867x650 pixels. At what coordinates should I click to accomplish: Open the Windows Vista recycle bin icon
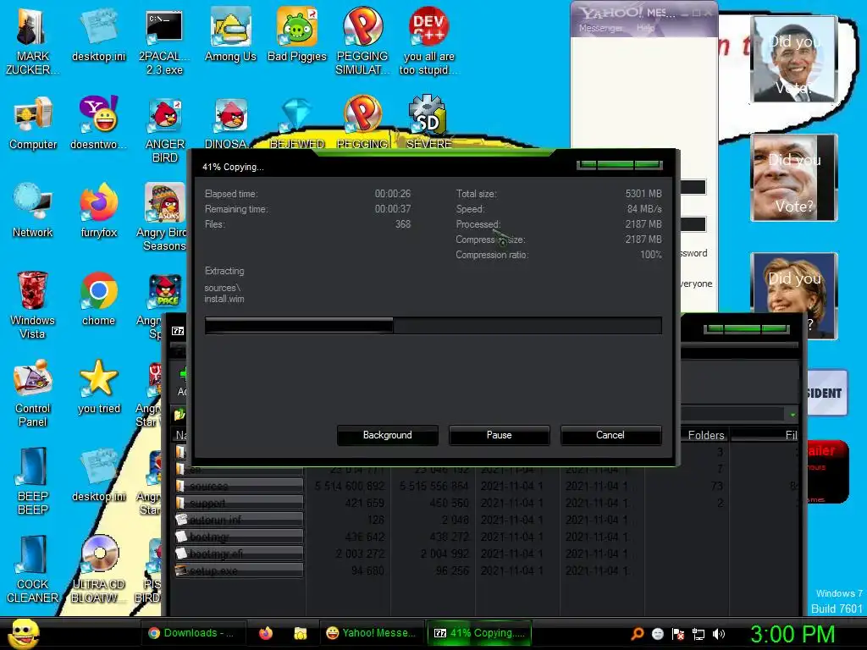click(x=32, y=305)
